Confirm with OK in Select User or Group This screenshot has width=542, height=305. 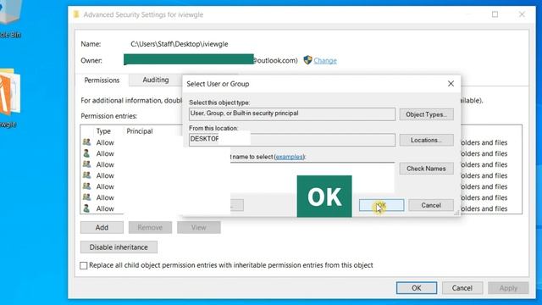[381, 205]
